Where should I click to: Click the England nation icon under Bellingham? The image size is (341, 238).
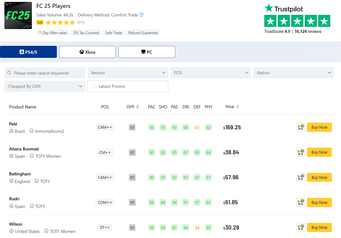click(x=11, y=181)
